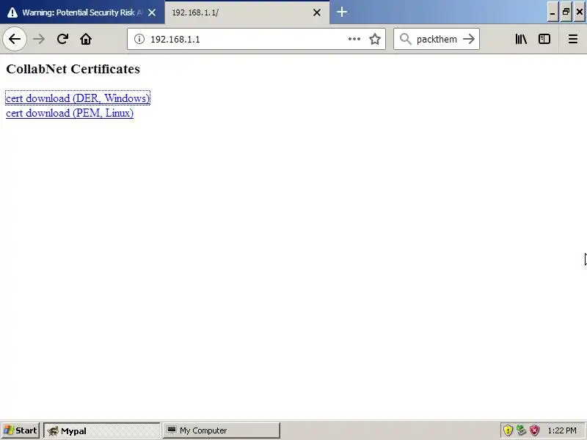The image size is (587, 440).
Task: Bookmark this page with the star
Action: click(375, 39)
